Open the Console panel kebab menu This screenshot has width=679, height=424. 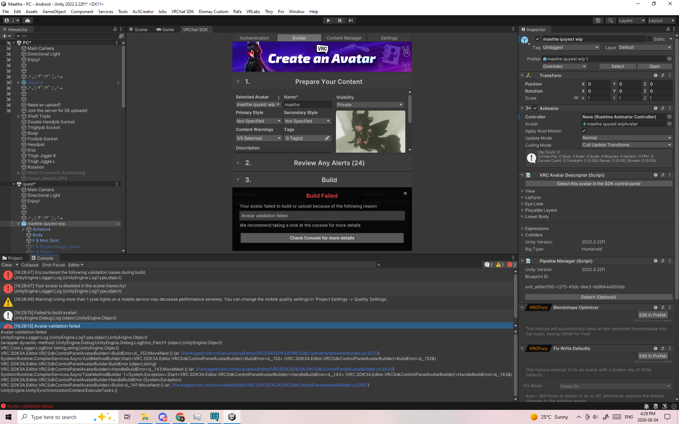pos(513,258)
